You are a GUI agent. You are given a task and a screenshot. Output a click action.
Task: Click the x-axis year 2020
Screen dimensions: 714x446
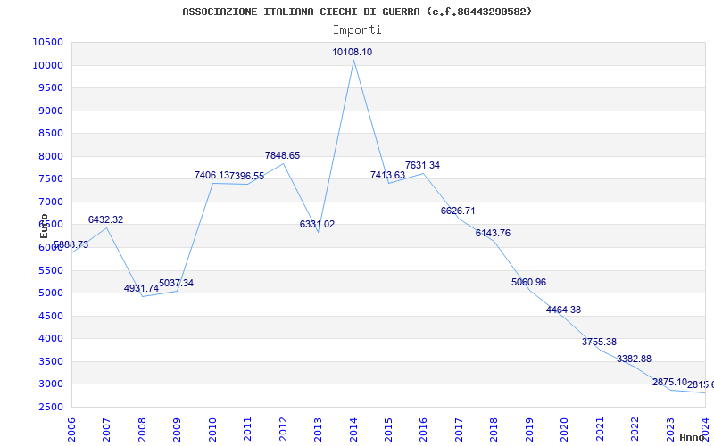[x=564, y=429]
